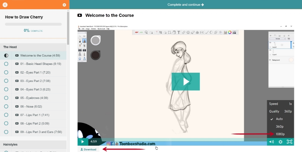Toggle completion circle for 07 - Lips Part 1
The height and width of the screenshot is (152, 302).
[6, 115]
